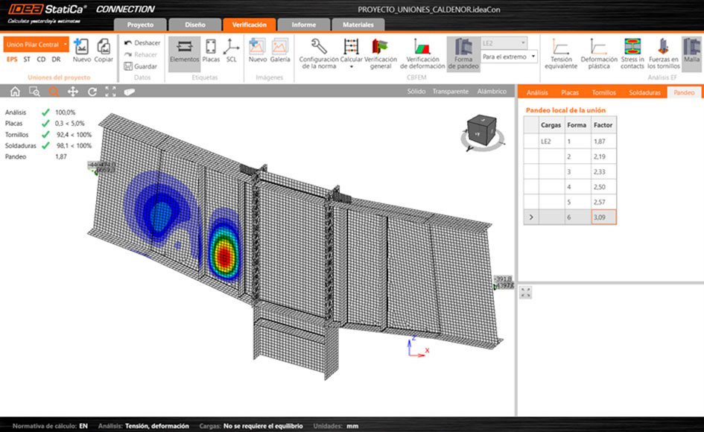The width and height of the screenshot is (704, 432).
Task: Save project with Guardar
Action: pos(141,66)
